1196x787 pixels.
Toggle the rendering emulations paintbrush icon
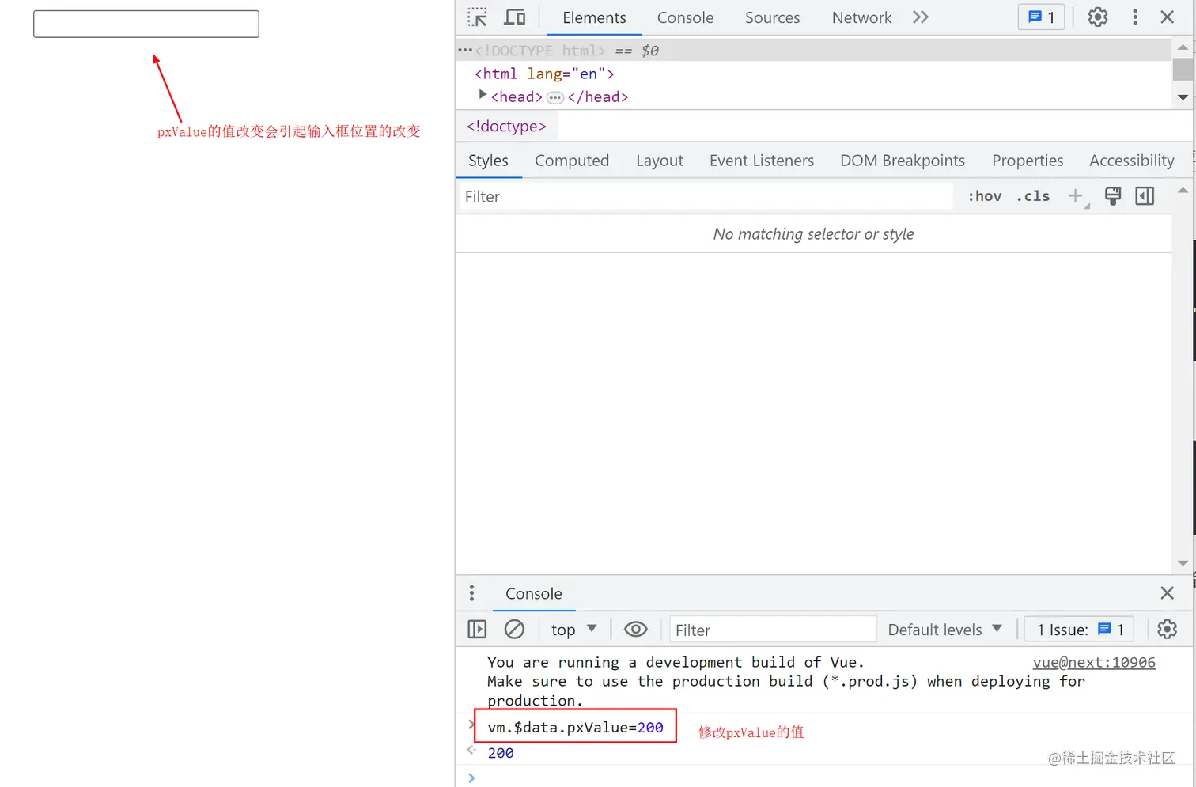pyautogui.click(x=1113, y=196)
